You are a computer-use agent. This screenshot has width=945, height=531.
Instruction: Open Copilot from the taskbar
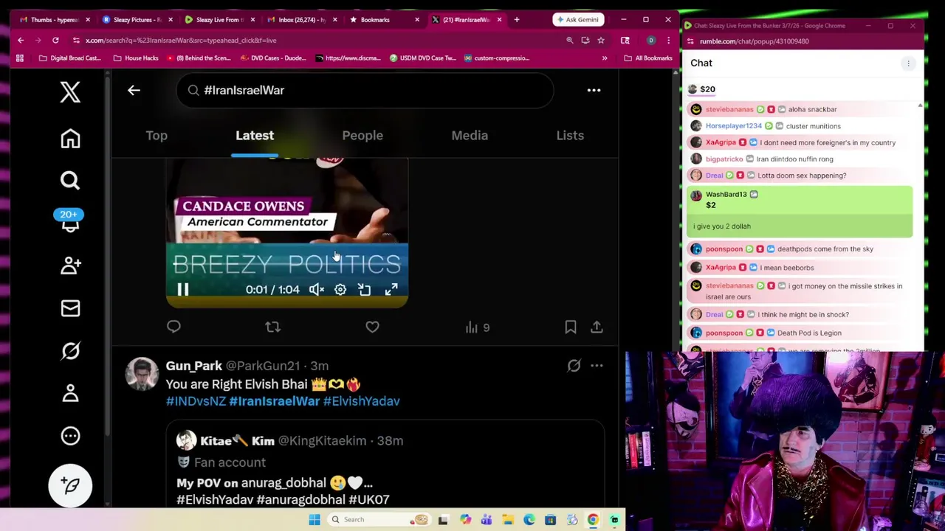(x=465, y=520)
